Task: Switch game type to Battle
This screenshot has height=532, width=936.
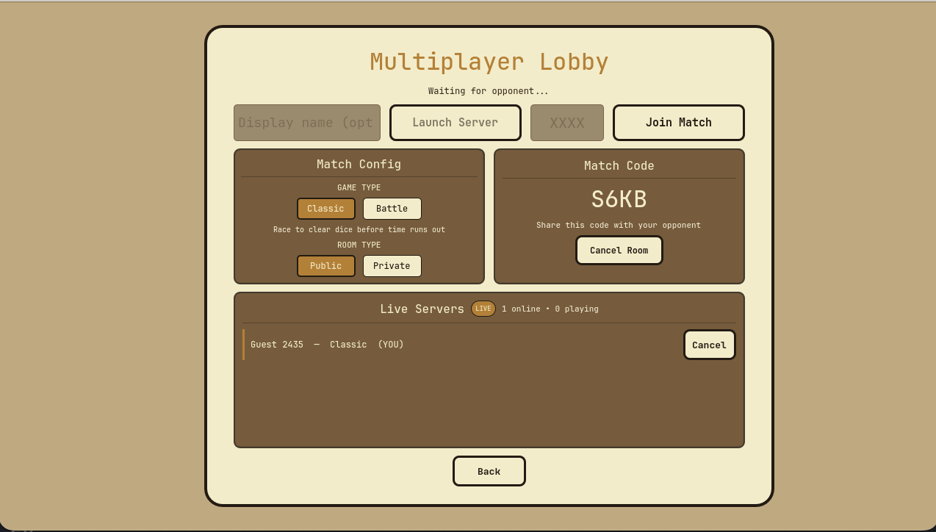Action: point(392,208)
